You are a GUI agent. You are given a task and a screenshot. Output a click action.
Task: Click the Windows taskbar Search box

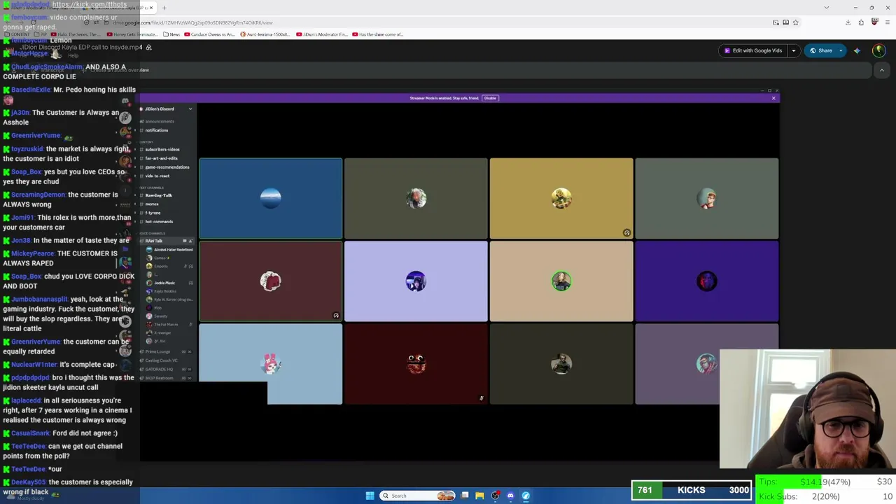tap(417, 496)
